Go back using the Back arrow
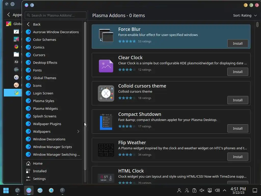261x196 pixels. point(28,24)
